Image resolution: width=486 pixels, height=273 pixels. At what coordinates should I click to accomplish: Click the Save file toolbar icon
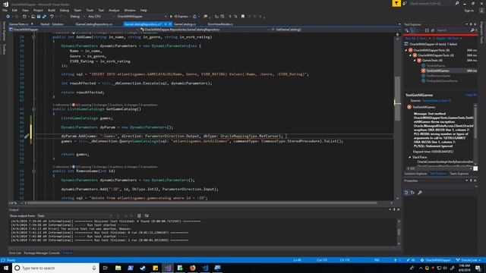click(39, 17)
